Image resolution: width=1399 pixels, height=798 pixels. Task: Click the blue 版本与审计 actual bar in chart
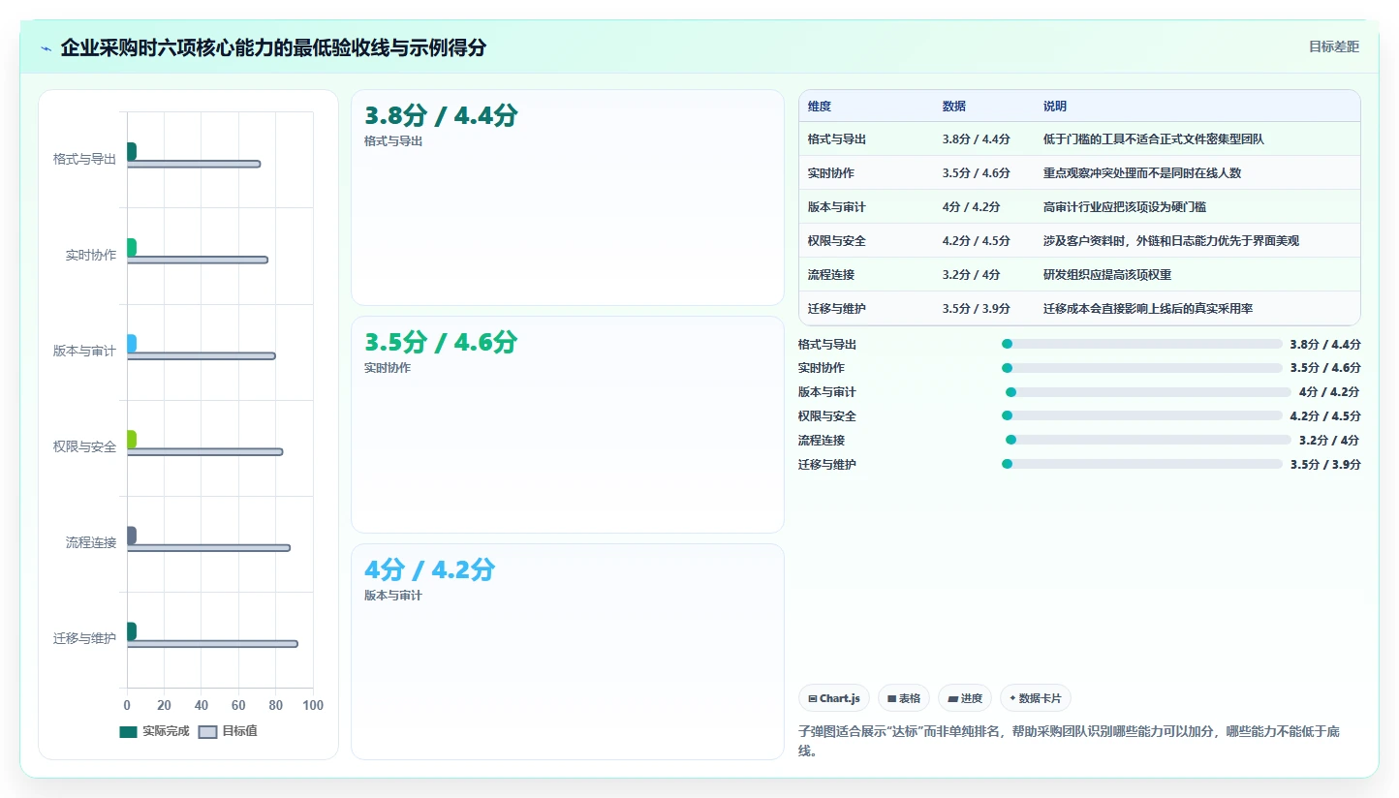point(132,343)
